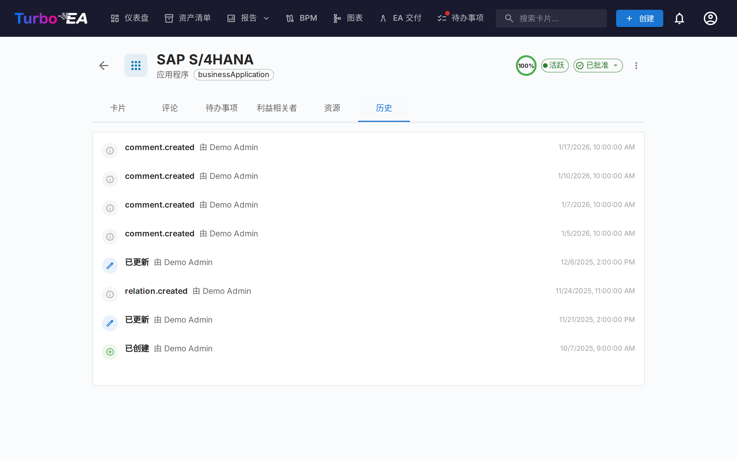Switch to the 利益相关者 tab
Screen dimensions: 737x460
tap(277, 108)
